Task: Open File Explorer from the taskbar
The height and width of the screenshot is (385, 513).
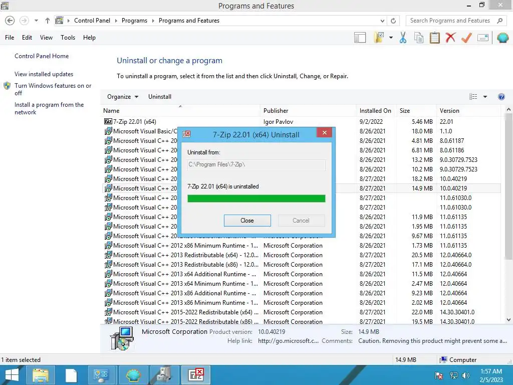Action: (x=40, y=375)
